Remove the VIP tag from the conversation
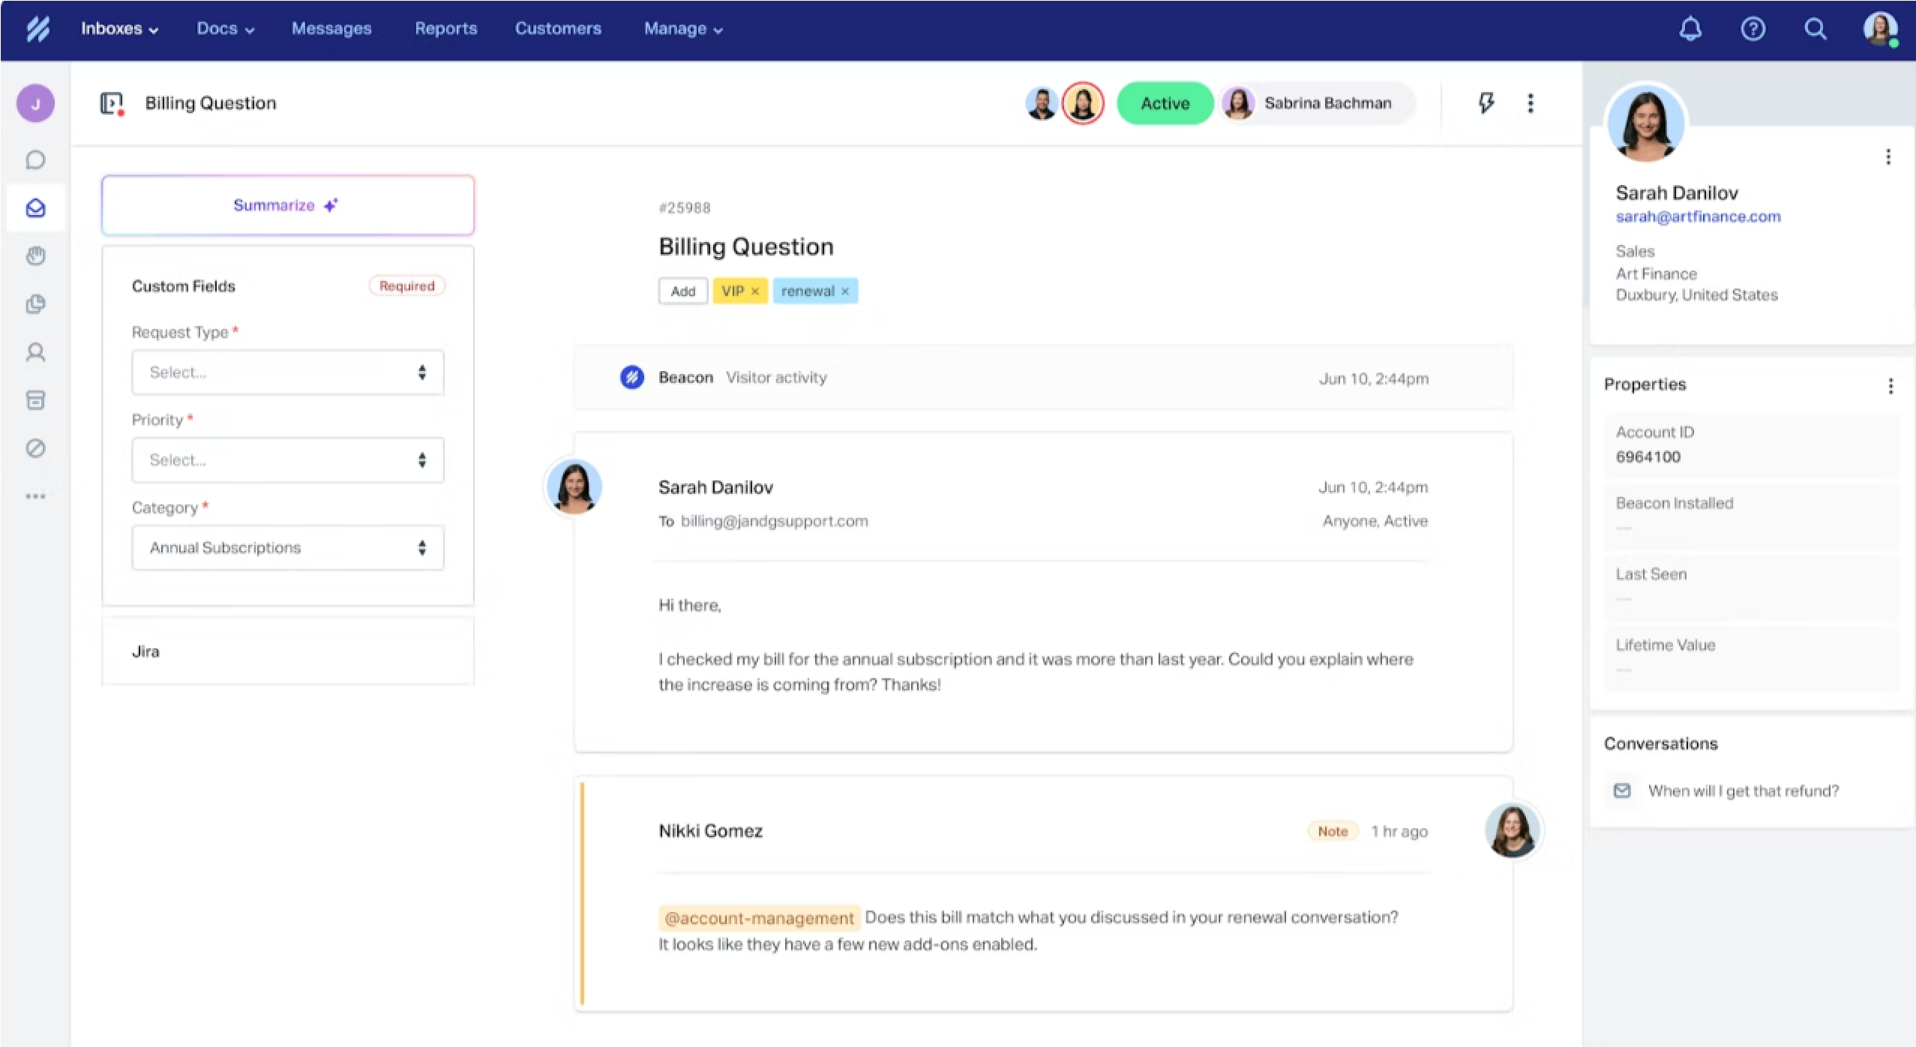The image size is (1916, 1047). click(x=756, y=291)
